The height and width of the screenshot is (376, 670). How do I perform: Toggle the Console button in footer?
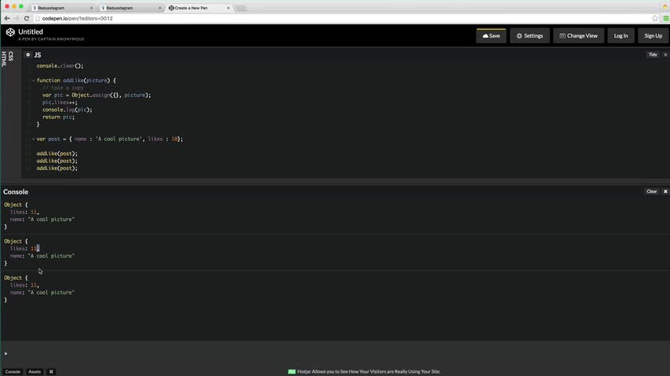[x=13, y=372]
